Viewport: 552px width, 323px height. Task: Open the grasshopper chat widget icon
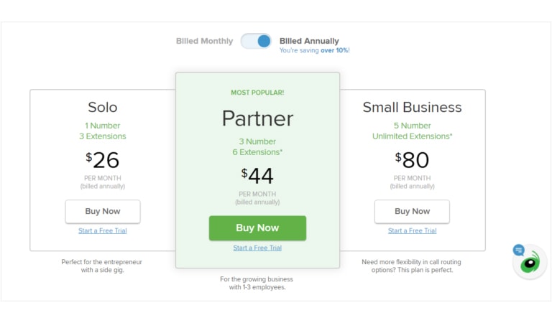click(530, 262)
